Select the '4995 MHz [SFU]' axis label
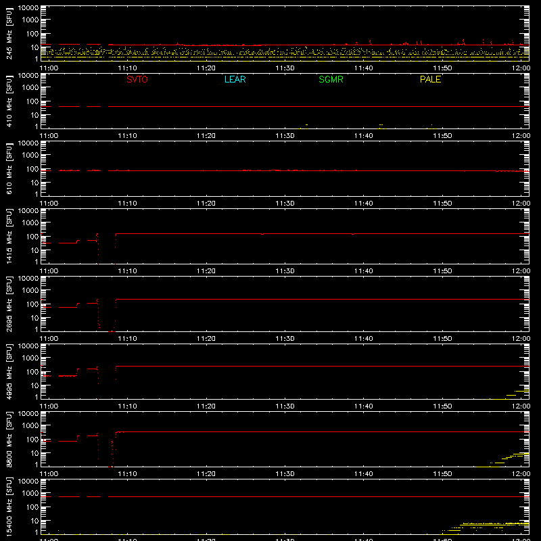541x541 pixels. coord(9,371)
